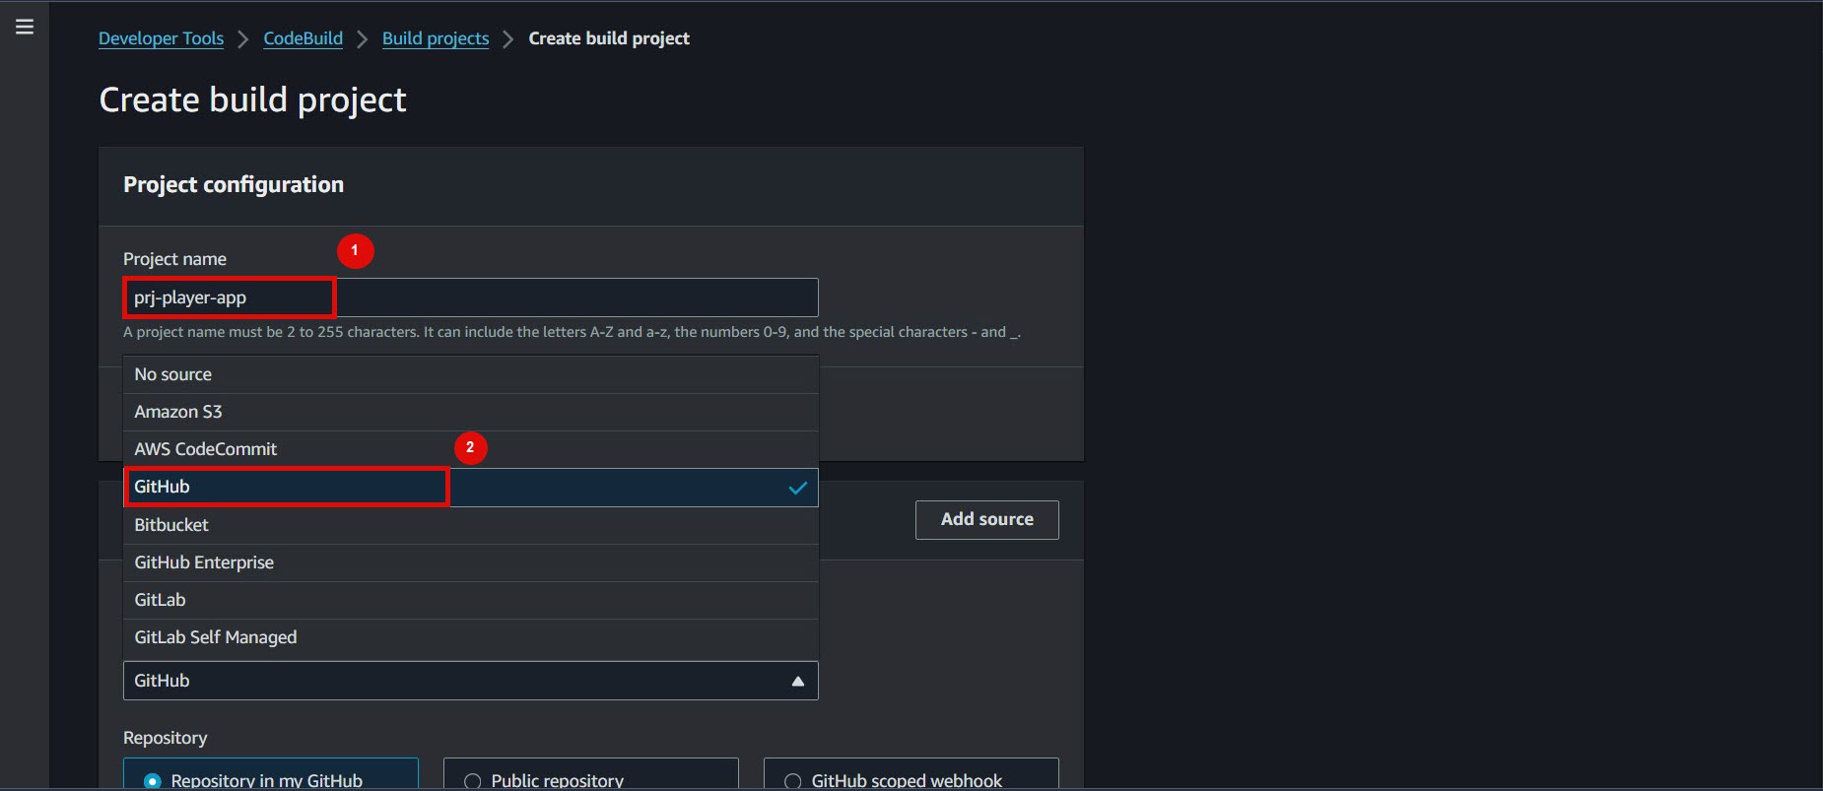Choose No source option
The width and height of the screenshot is (1823, 791).
(x=470, y=374)
